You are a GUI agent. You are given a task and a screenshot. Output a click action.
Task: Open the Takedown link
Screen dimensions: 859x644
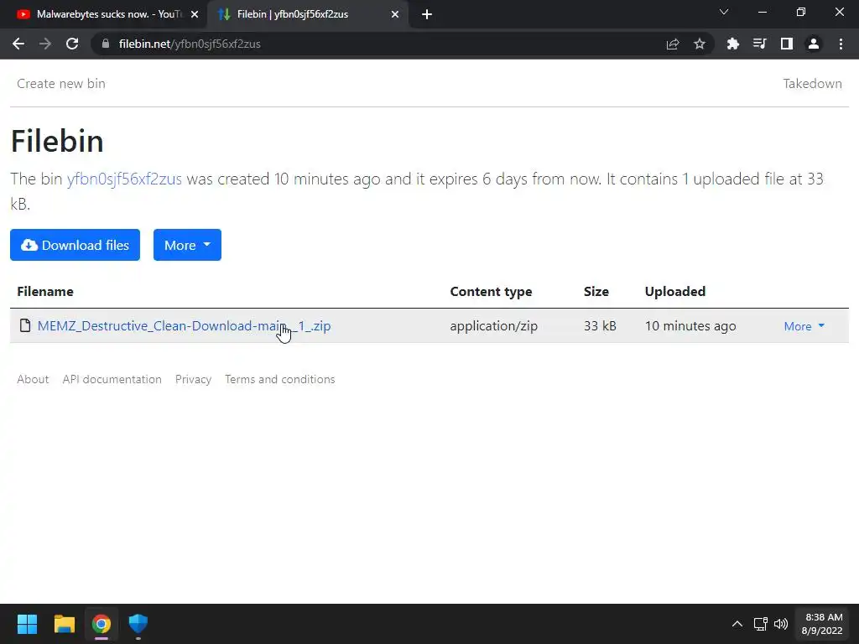812,84
